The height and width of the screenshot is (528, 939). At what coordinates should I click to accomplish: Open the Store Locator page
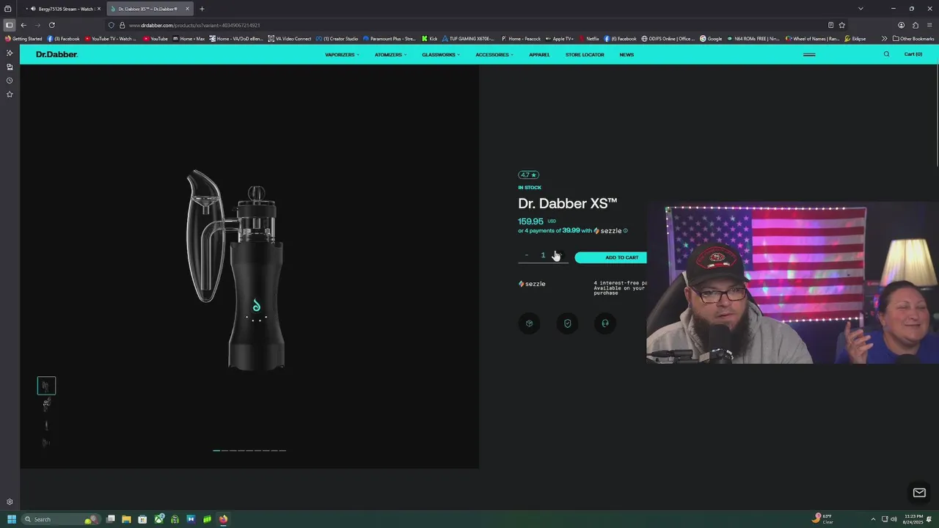tap(585, 54)
